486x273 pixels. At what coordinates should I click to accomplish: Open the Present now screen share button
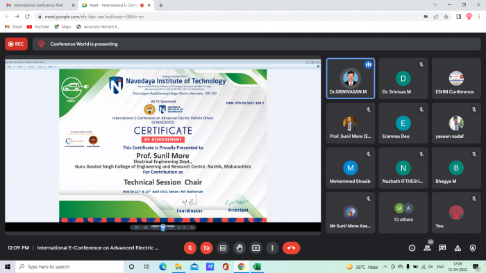(255, 248)
